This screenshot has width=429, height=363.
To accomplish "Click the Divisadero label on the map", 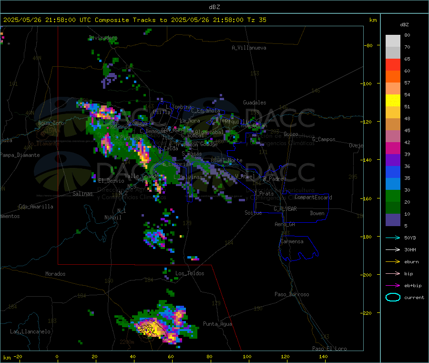I will [x=103, y=38].
